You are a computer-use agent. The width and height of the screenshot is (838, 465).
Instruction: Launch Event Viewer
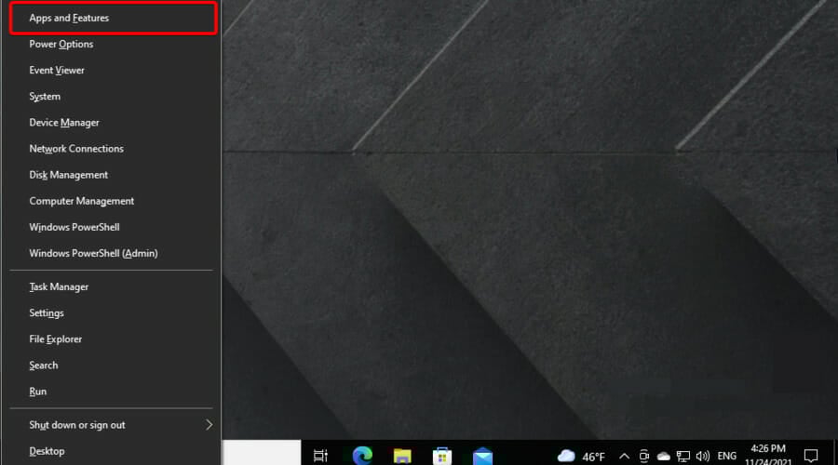pos(113,71)
